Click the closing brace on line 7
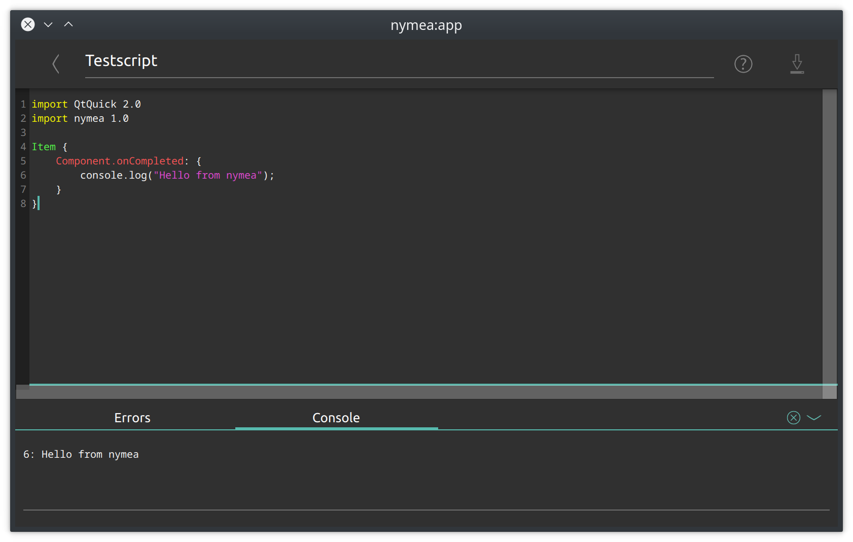Screen dimensions: 853x542 coord(58,189)
